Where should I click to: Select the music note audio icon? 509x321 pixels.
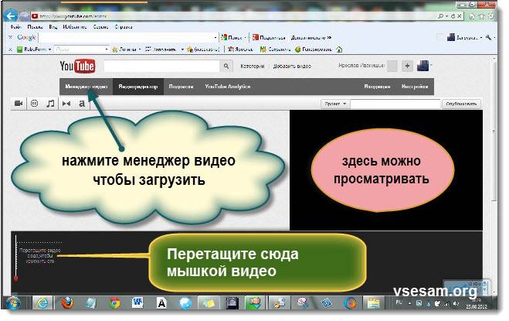(50, 103)
